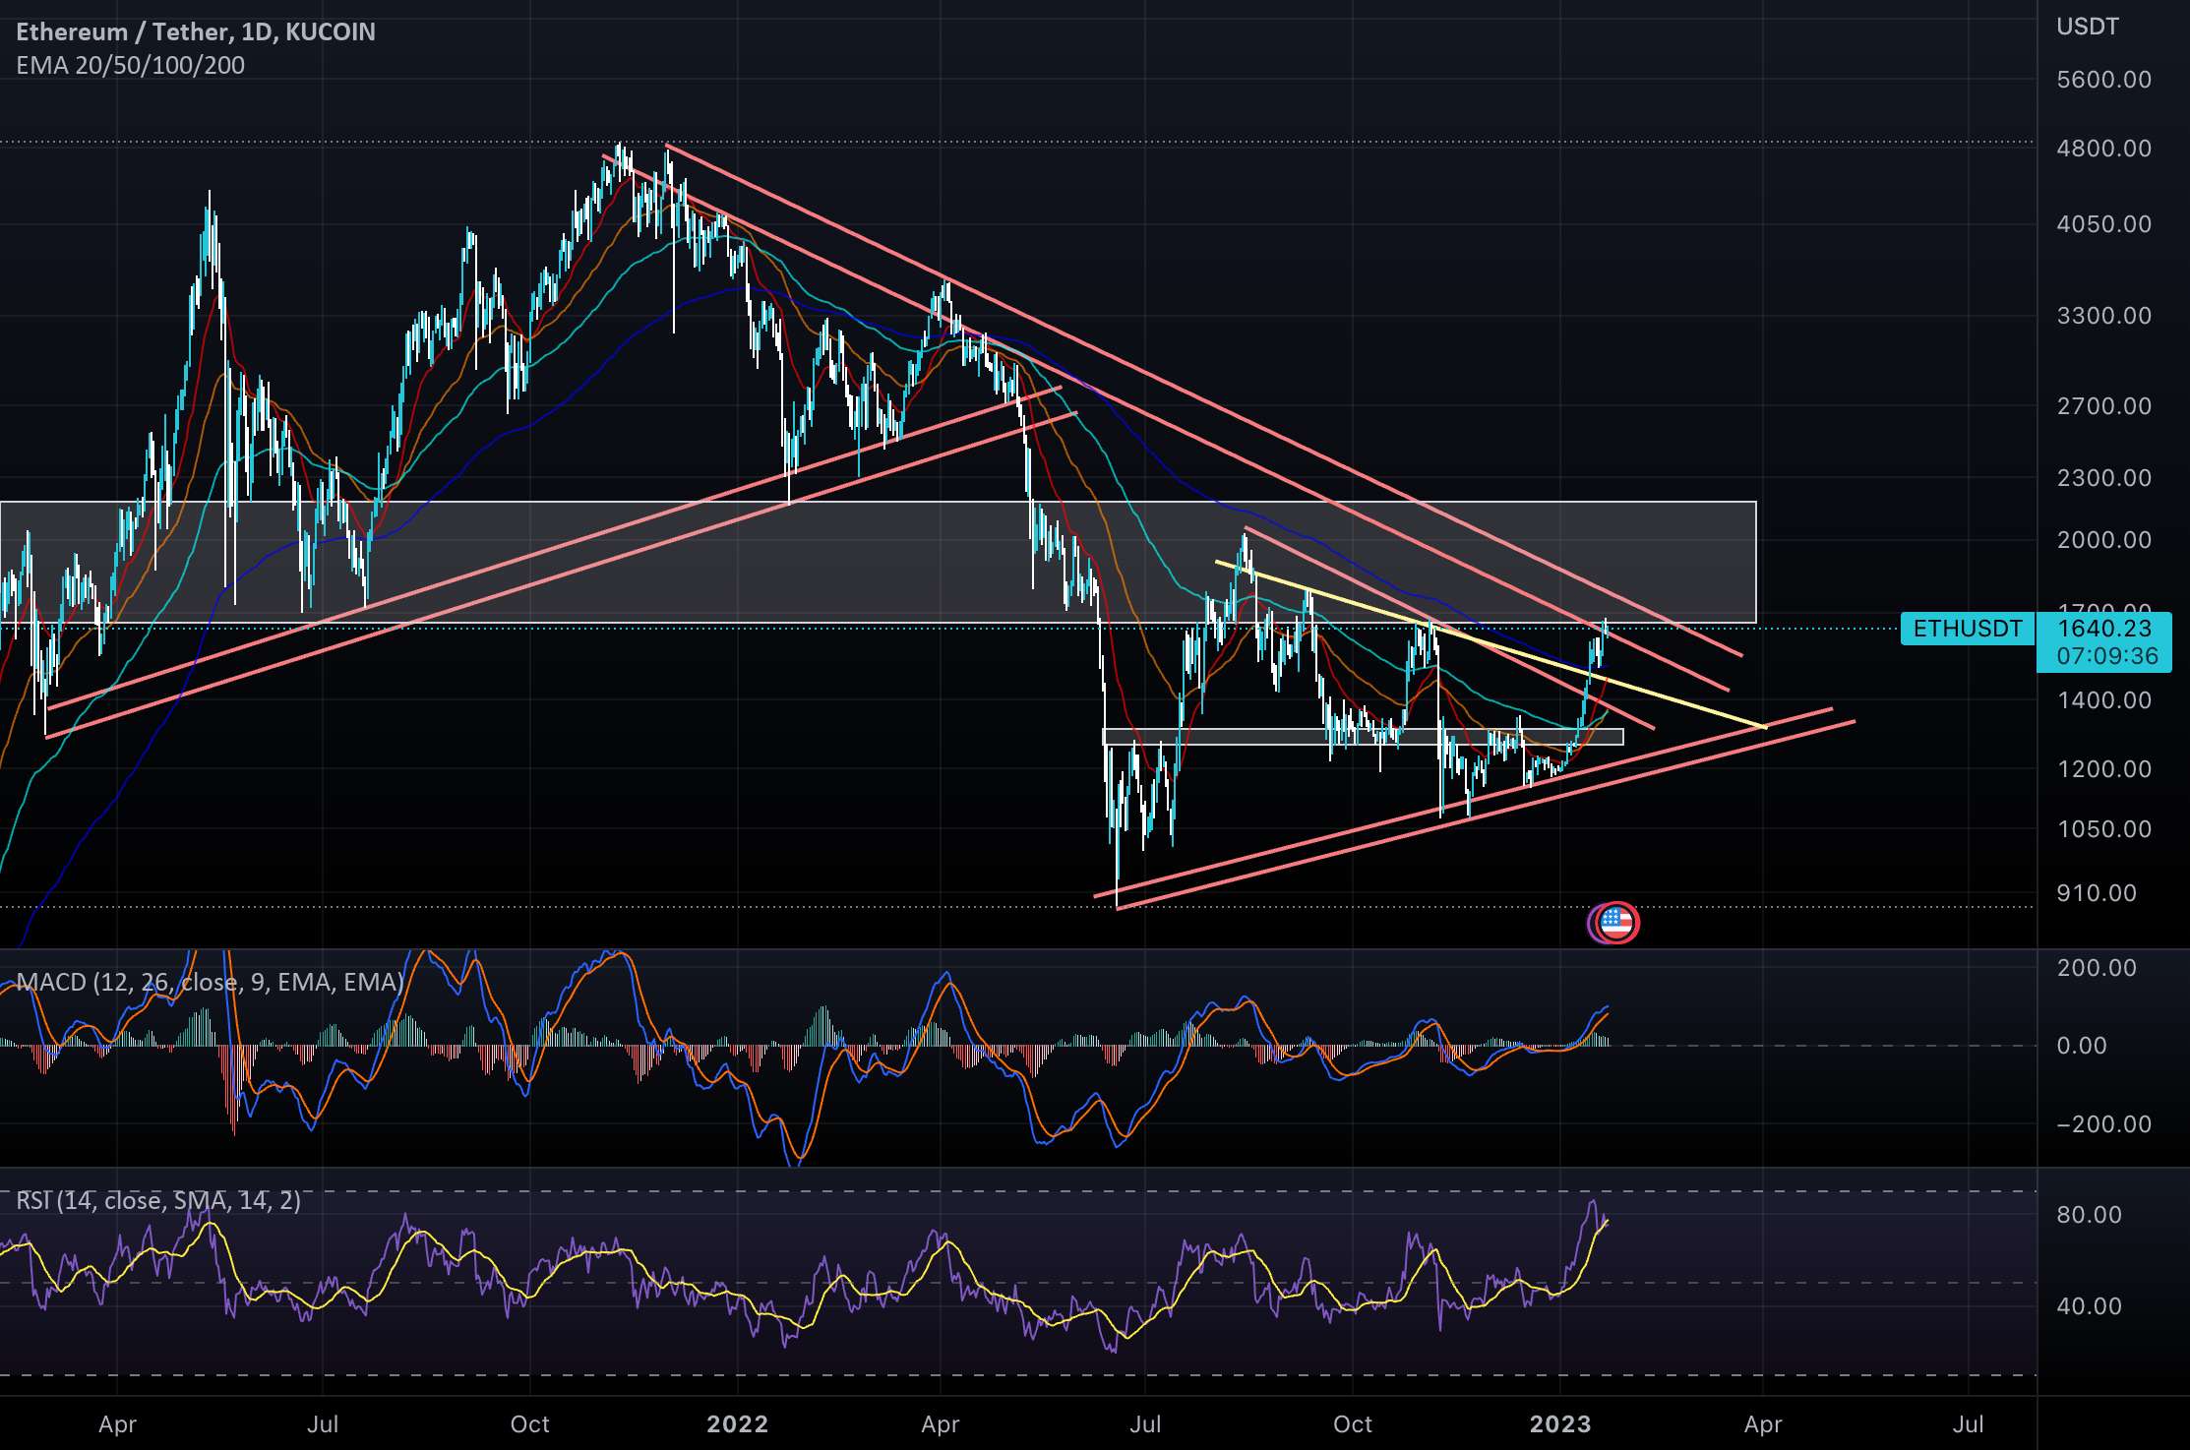This screenshot has width=2190, height=1450.
Task: Click the 2700.00 price axis label
Action: (2103, 406)
